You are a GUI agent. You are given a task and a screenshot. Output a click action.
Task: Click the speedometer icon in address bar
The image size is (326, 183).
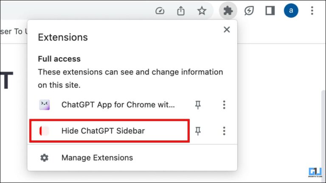(160, 11)
